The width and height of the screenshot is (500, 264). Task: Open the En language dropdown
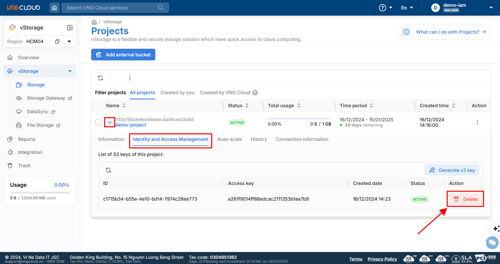pyautogui.click(x=407, y=8)
